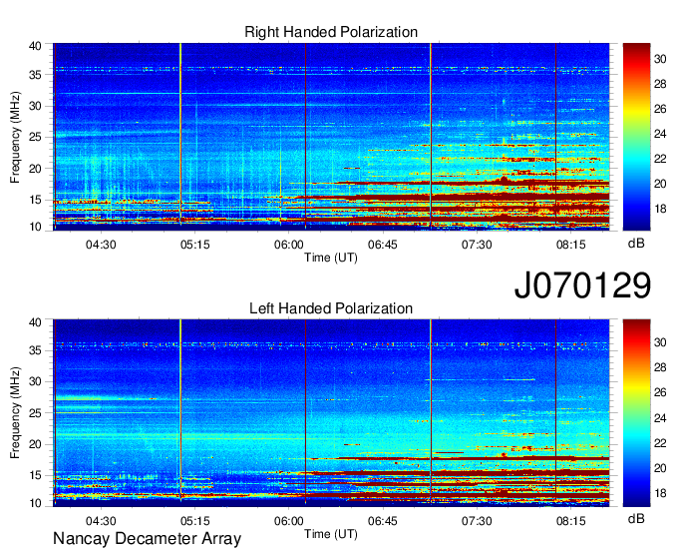The image size is (678, 551).
Task: Click the 25 MHz frequency tick on the left-handed plot
Action: click(35, 413)
